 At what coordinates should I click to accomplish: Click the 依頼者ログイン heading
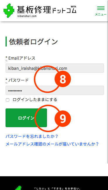(x=33, y=42)
